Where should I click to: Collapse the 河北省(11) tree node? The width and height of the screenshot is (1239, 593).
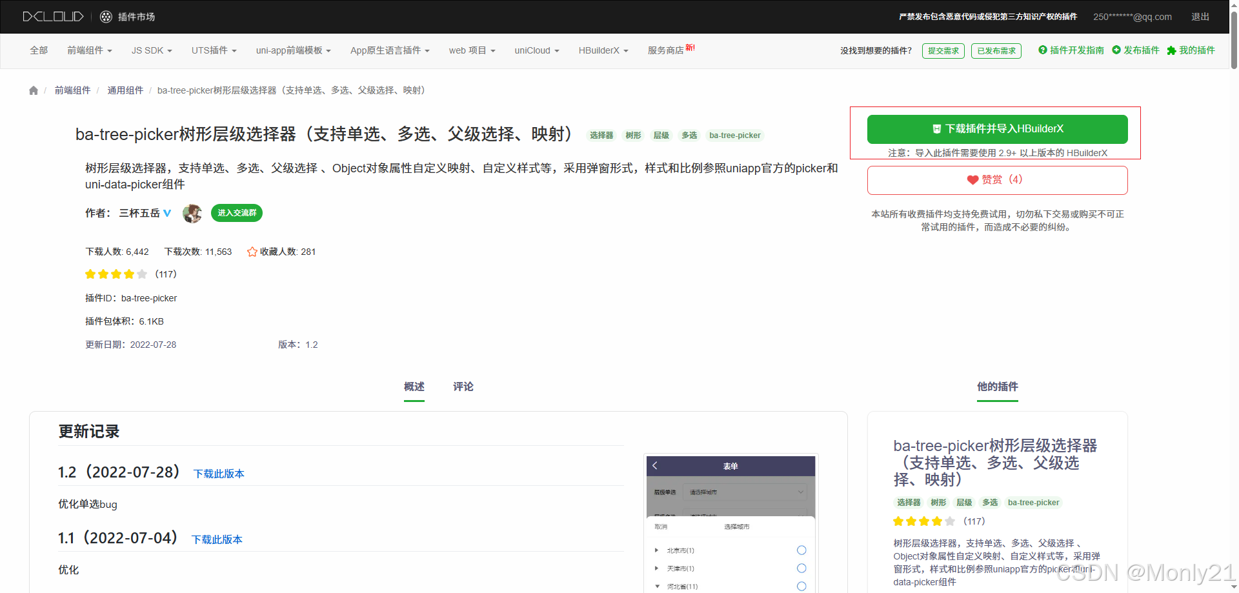[657, 587]
